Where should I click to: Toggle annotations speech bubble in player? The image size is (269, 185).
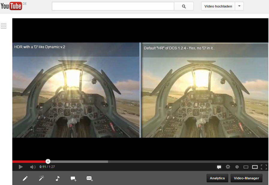[x=219, y=167]
